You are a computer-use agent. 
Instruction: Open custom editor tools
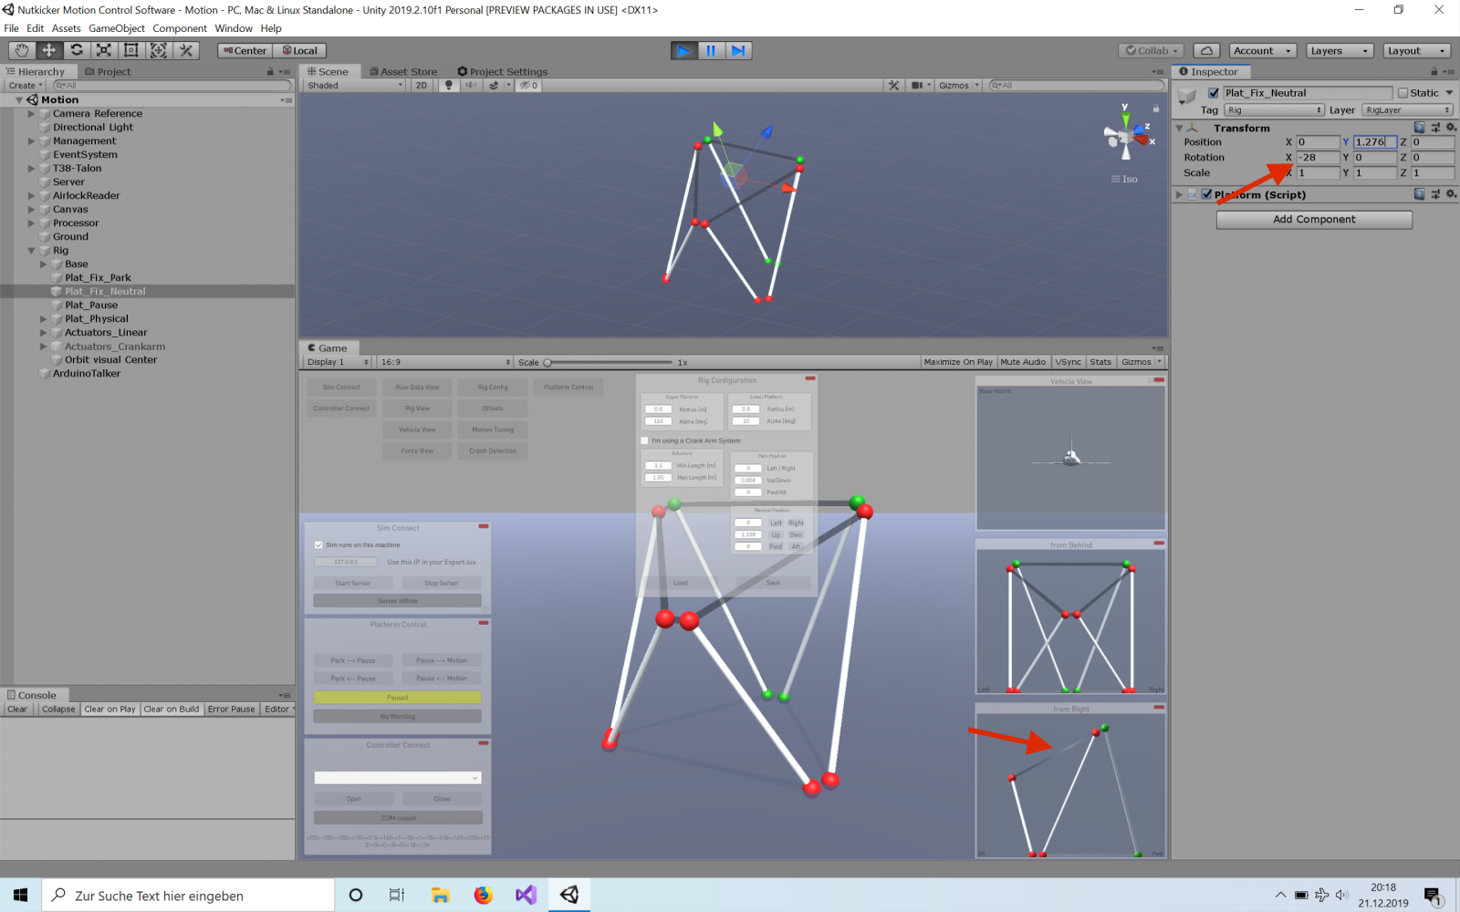click(x=186, y=50)
